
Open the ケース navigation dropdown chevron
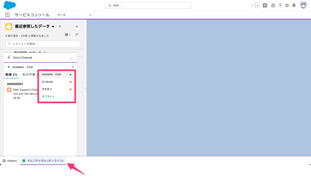click(90, 15)
